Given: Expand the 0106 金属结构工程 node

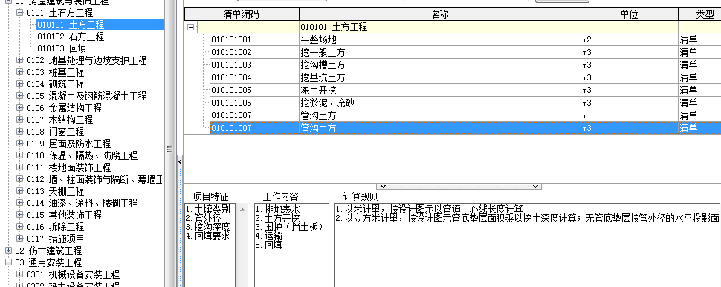Looking at the screenshot, I should tap(20, 108).
